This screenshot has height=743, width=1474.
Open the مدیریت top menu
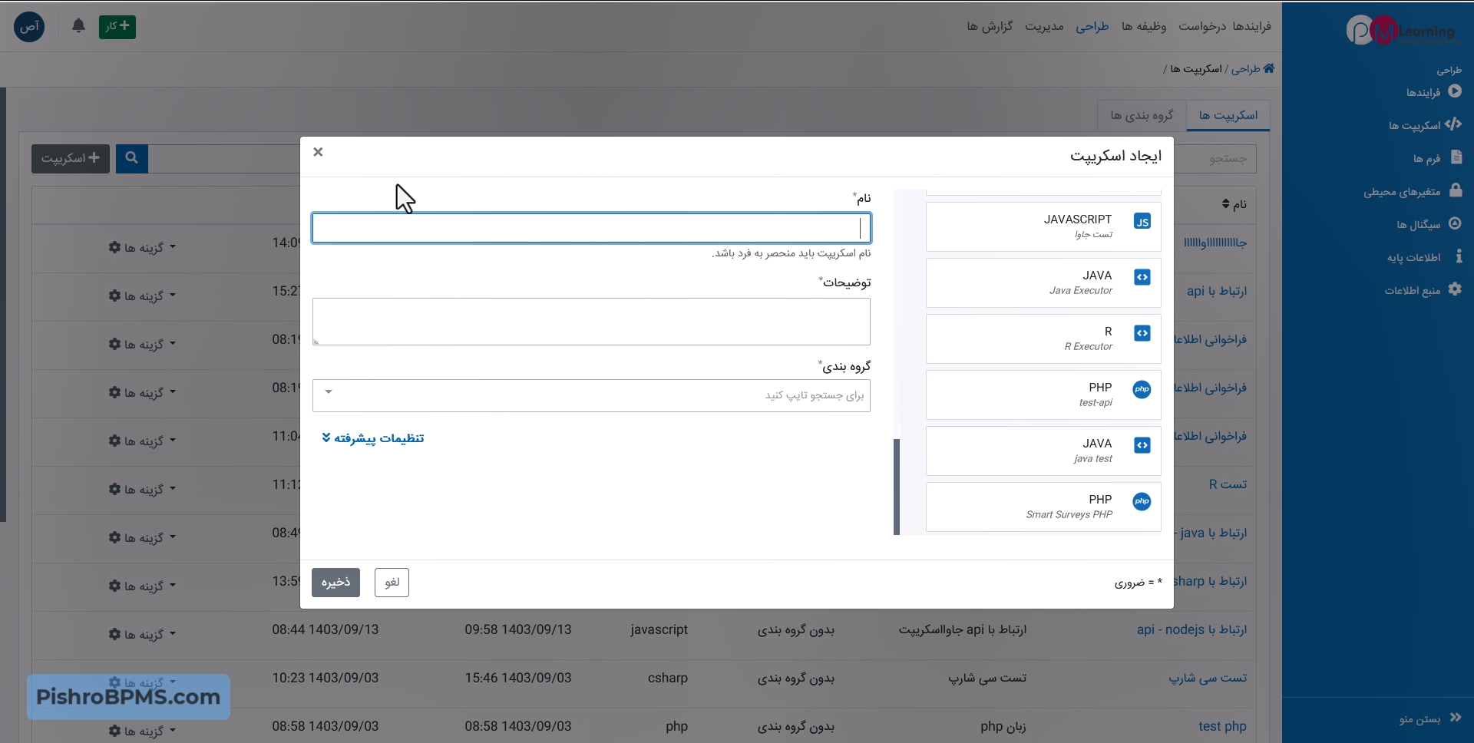1044,27
